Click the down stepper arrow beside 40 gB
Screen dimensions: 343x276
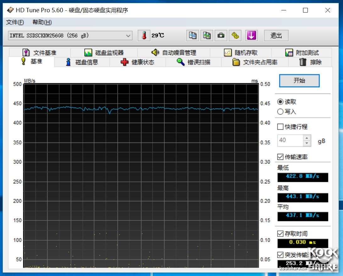click(x=307, y=143)
